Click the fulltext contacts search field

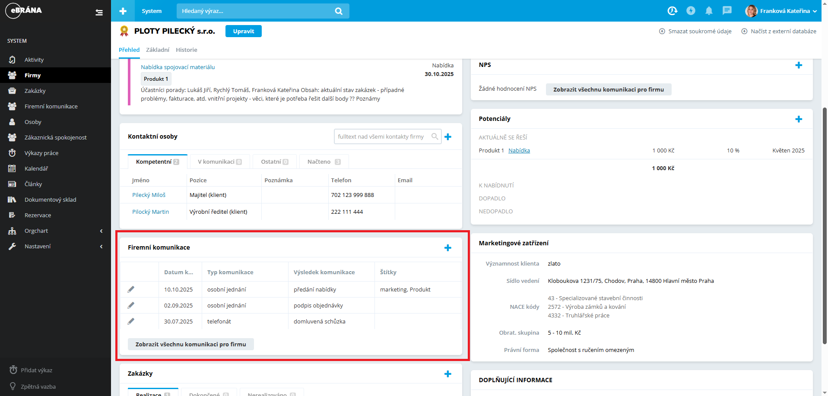pos(382,136)
